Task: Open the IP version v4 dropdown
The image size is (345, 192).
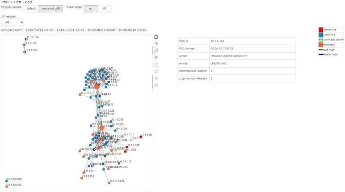Action: tap(13, 22)
